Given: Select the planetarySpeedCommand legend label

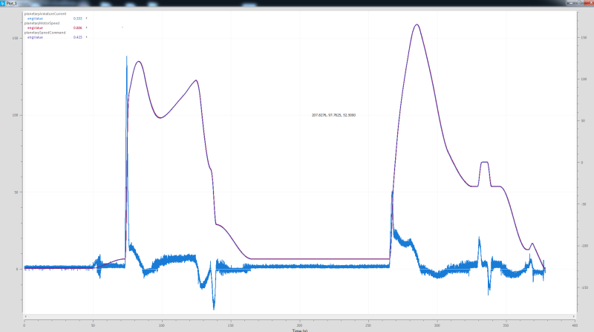Looking at the screenshot, I should 45,33.
